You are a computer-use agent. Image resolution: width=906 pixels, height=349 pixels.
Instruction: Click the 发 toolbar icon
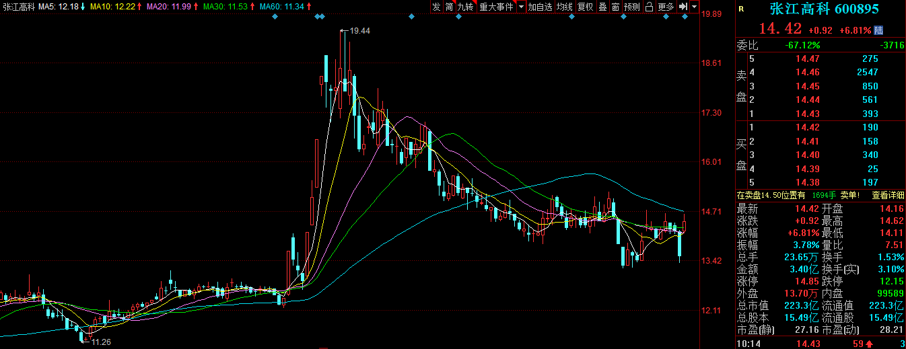click(x=436, y=7)
